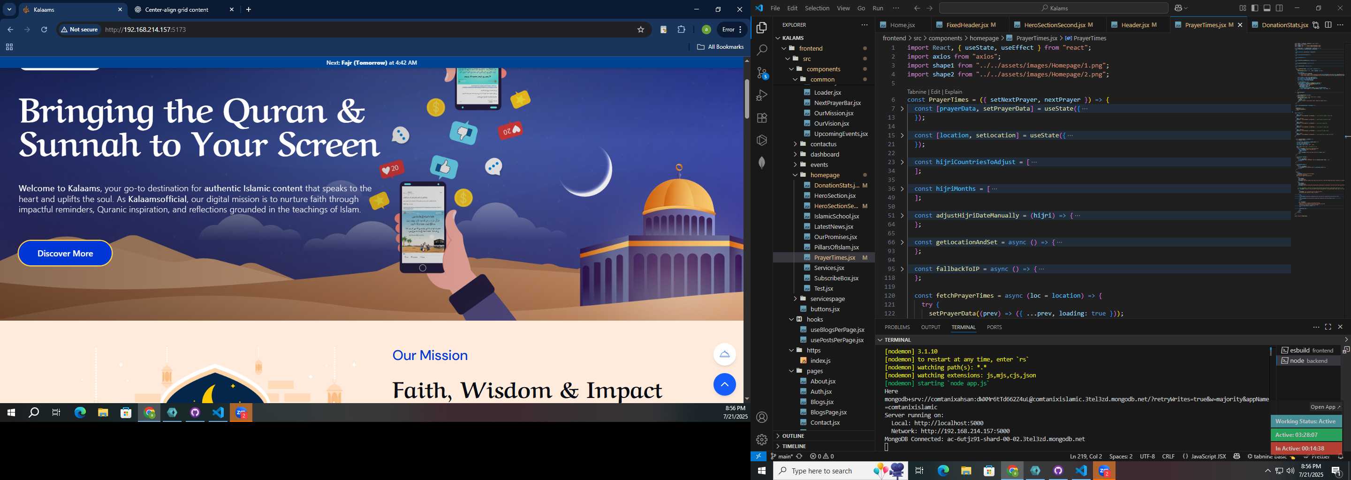
Task: Click the Open App button
Action: pyautogui.click(x=1325, y=407)
